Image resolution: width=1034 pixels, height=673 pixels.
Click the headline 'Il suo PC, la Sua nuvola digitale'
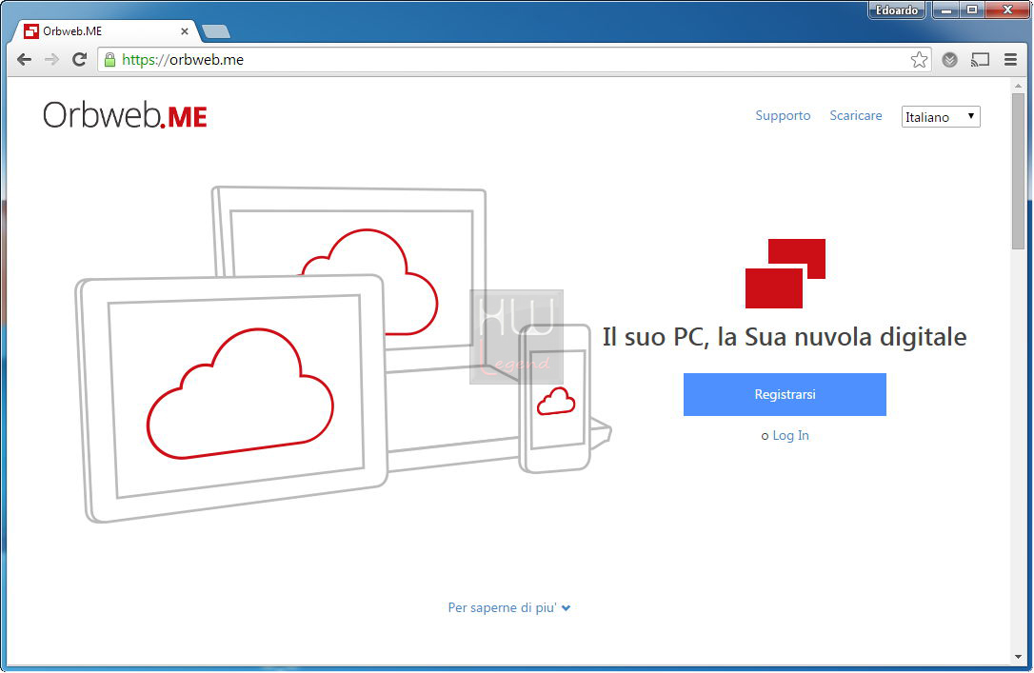pos(785,337)
